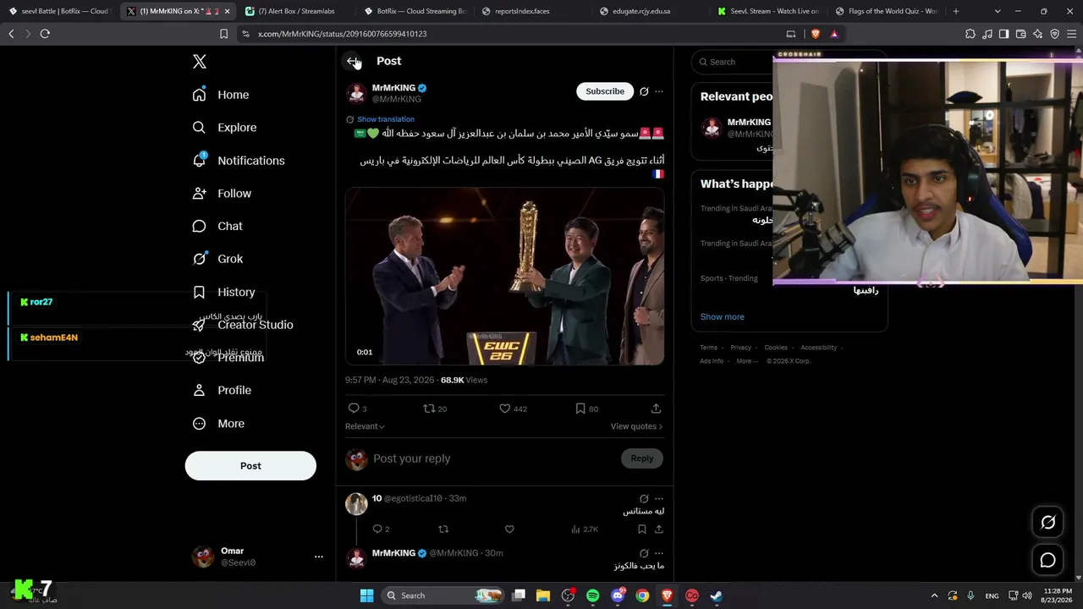The height and width of the screenshot is (609, 1083).
Task: Open Grok in the X sidebar
Action: (217, 259)
